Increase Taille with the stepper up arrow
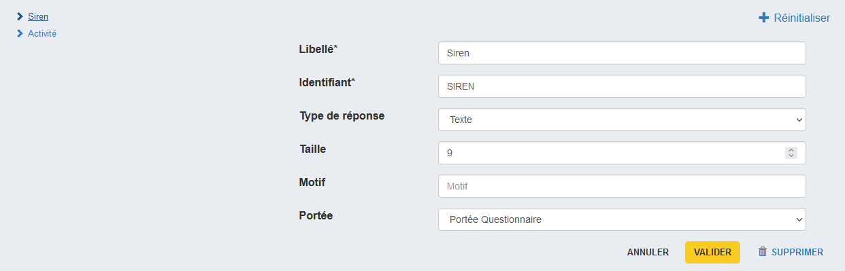 pos(791,150)
